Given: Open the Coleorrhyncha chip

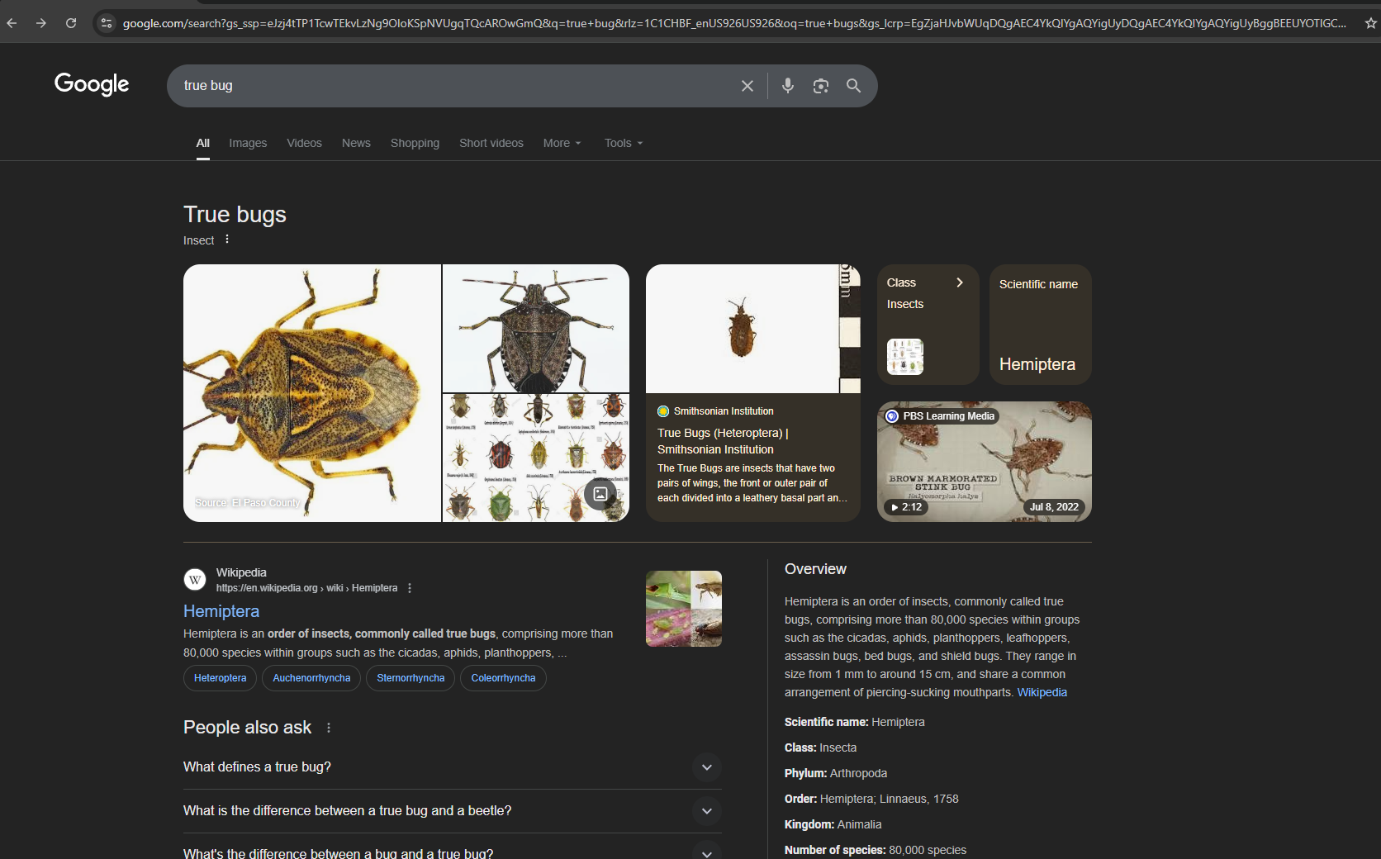Looking at the screenshot, I should 503,678.
